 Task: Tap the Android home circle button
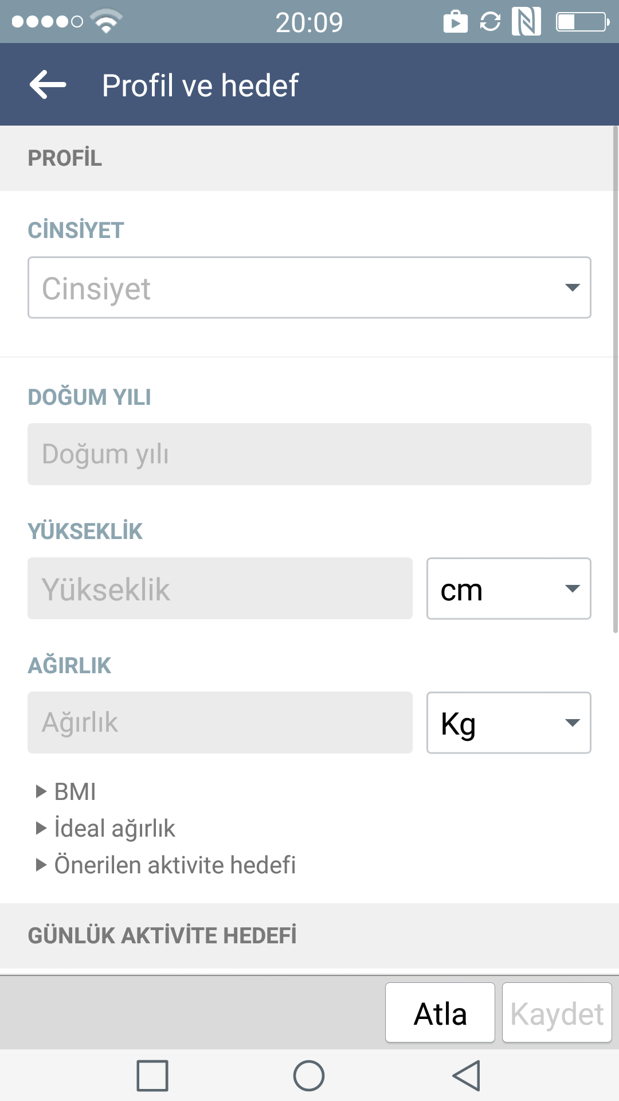pyautogui.click(x=309, y=1076)
